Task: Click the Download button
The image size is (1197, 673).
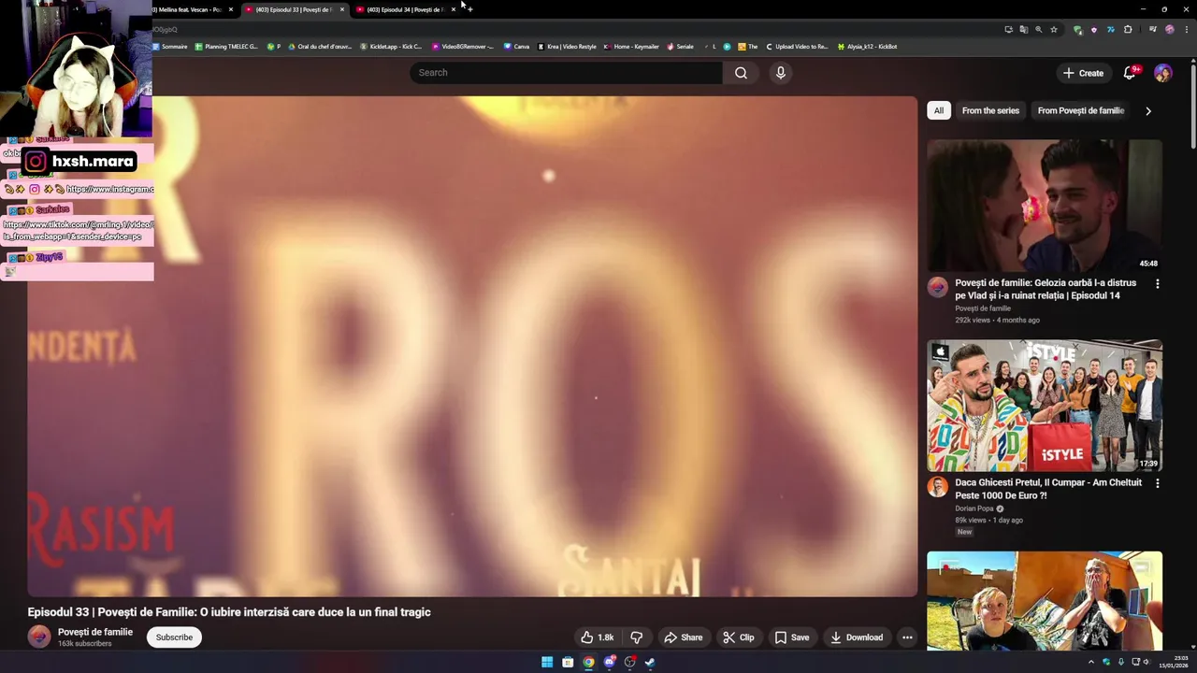Action: point(857,637)
